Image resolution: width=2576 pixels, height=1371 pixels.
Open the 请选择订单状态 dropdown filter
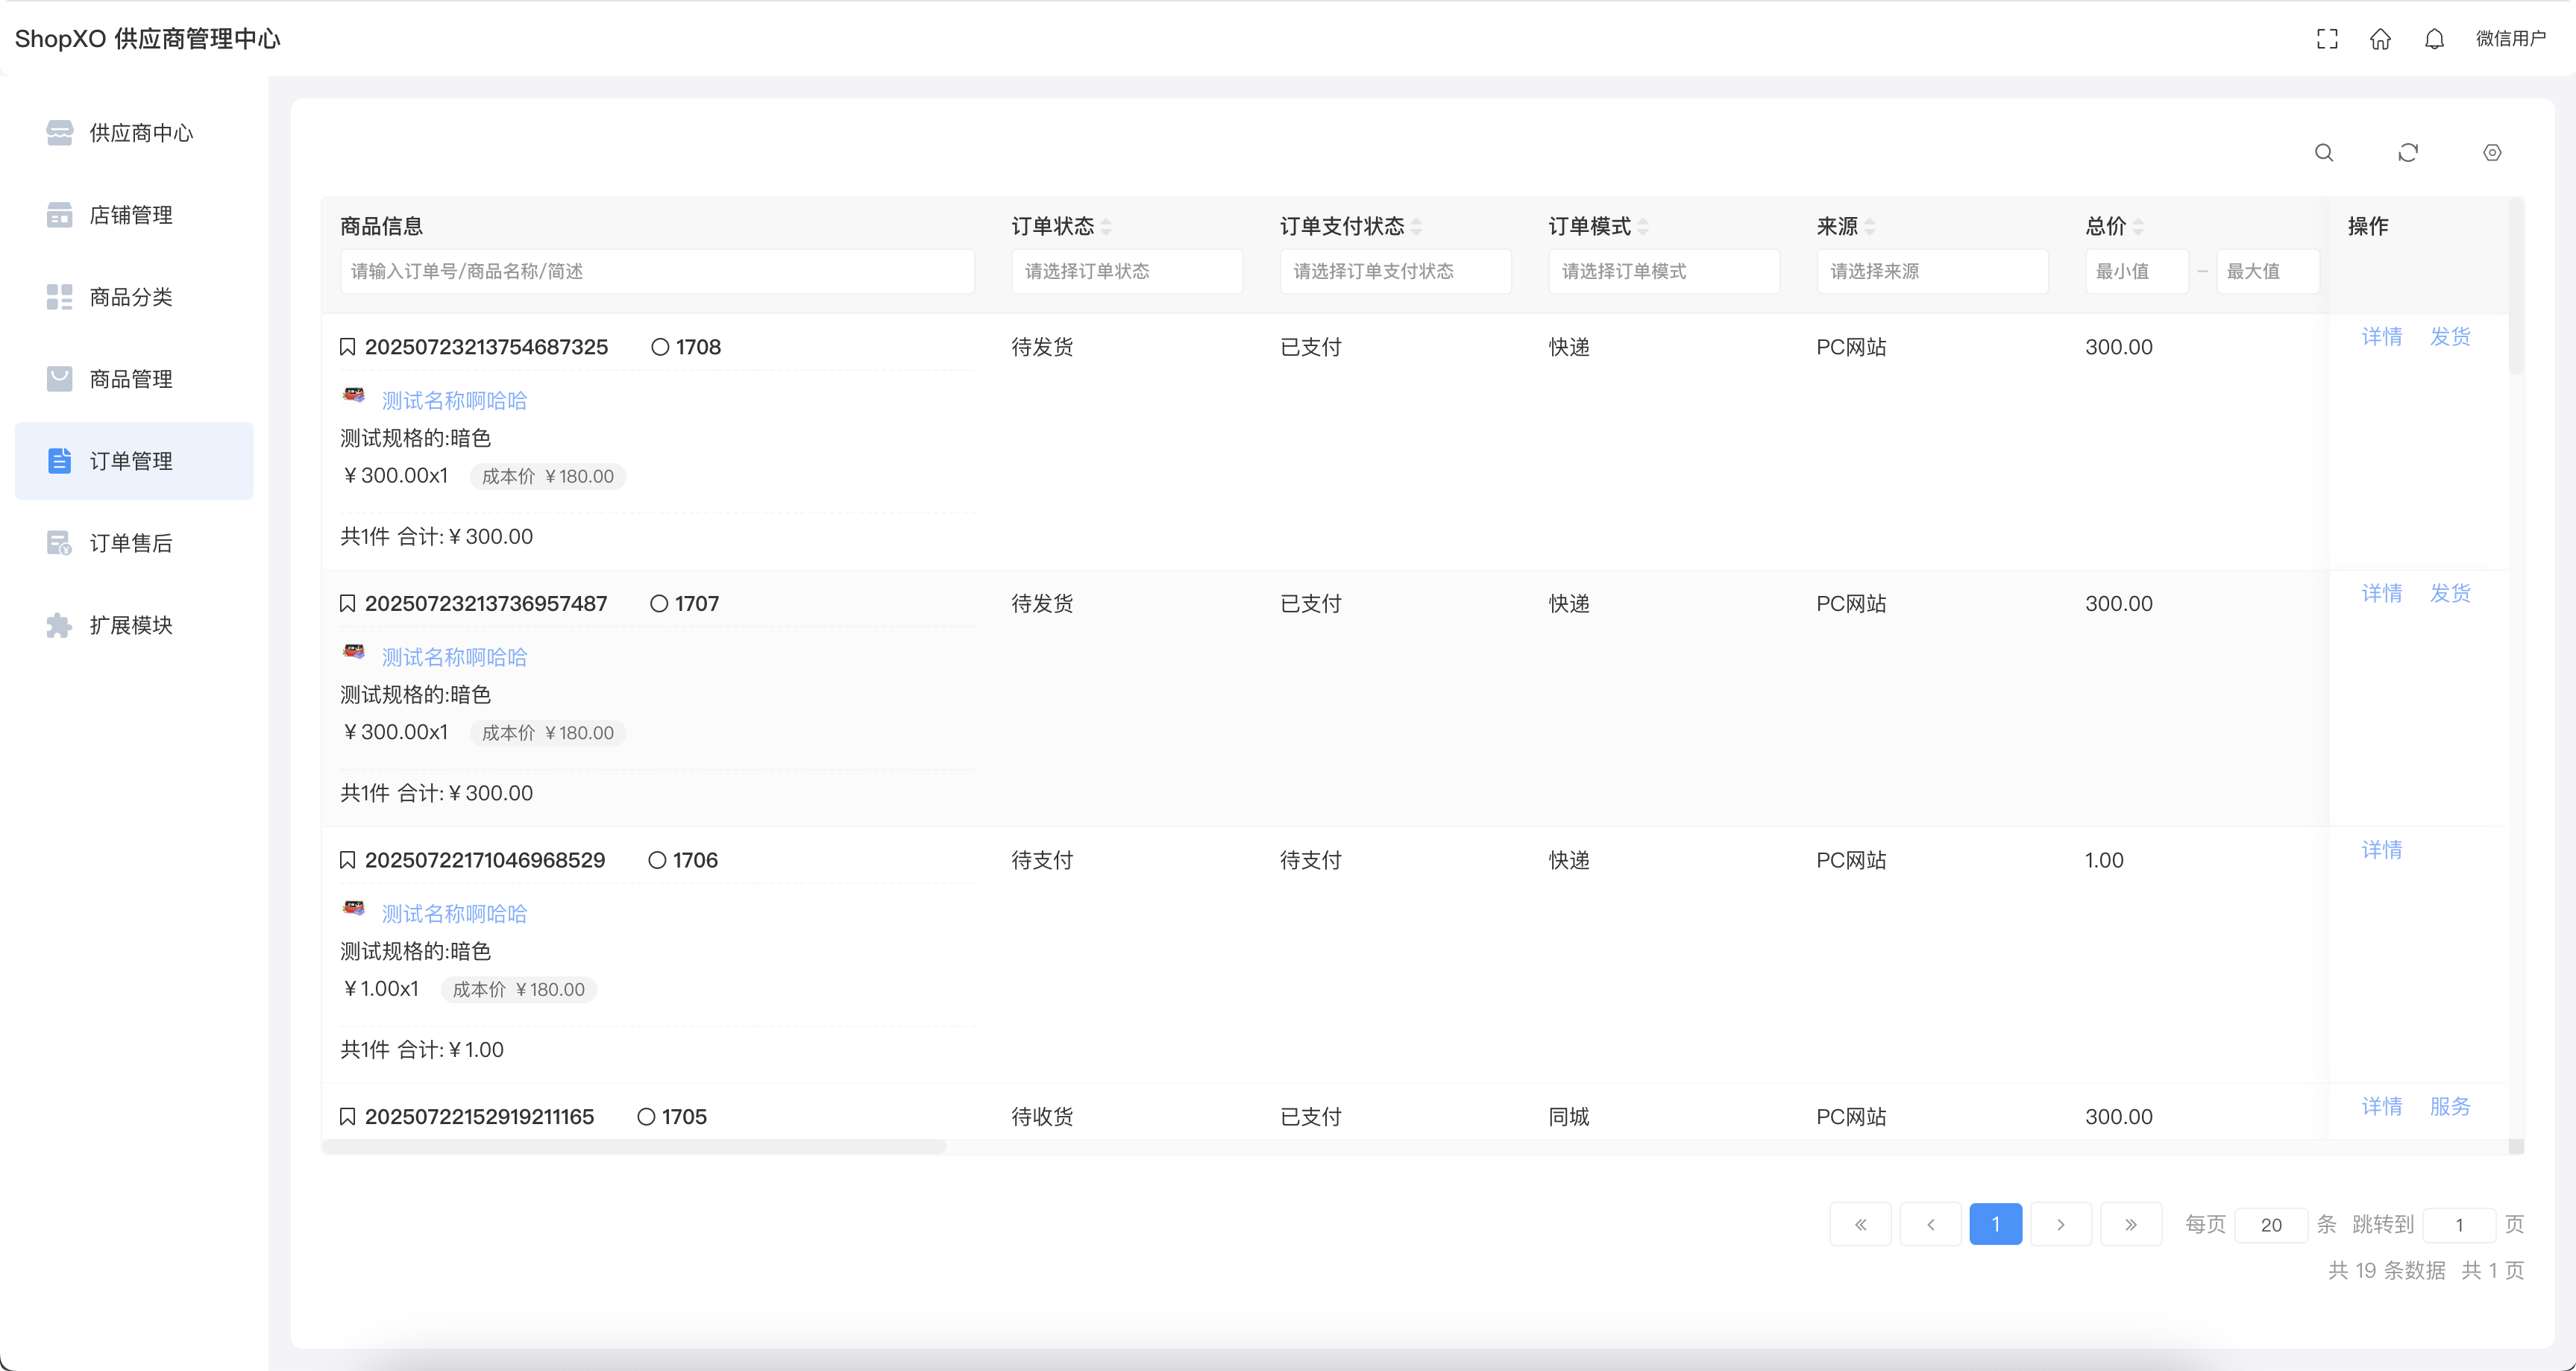(1126, 272)
